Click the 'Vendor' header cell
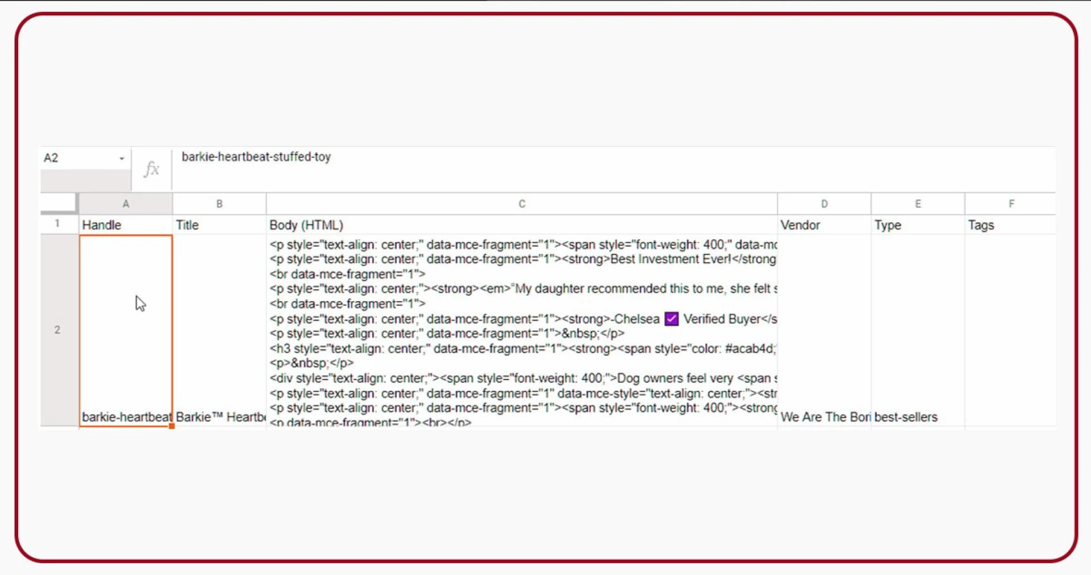The height and width of the screenshot is (575, 1091). tap(824, 224)
